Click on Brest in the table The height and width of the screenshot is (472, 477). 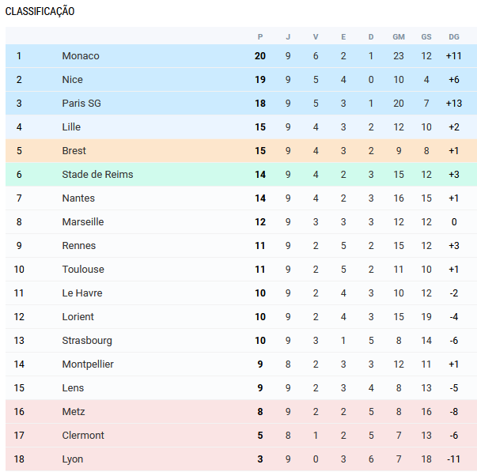(74, 151)
